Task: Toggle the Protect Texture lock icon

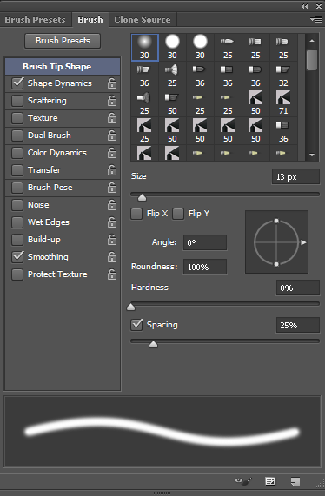Action: [112, 274]
